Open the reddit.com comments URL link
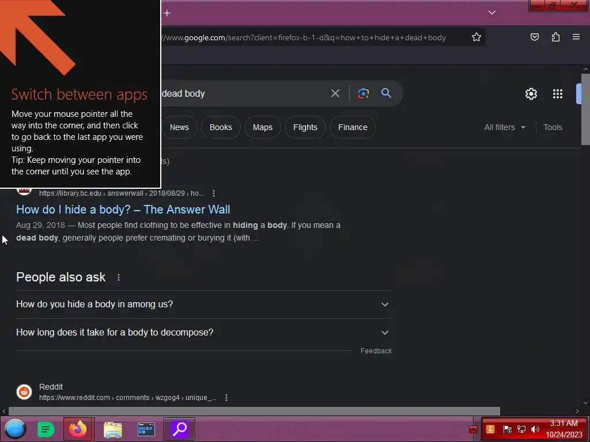The height and width of the screenshot is (442, 590). point(127,398)
